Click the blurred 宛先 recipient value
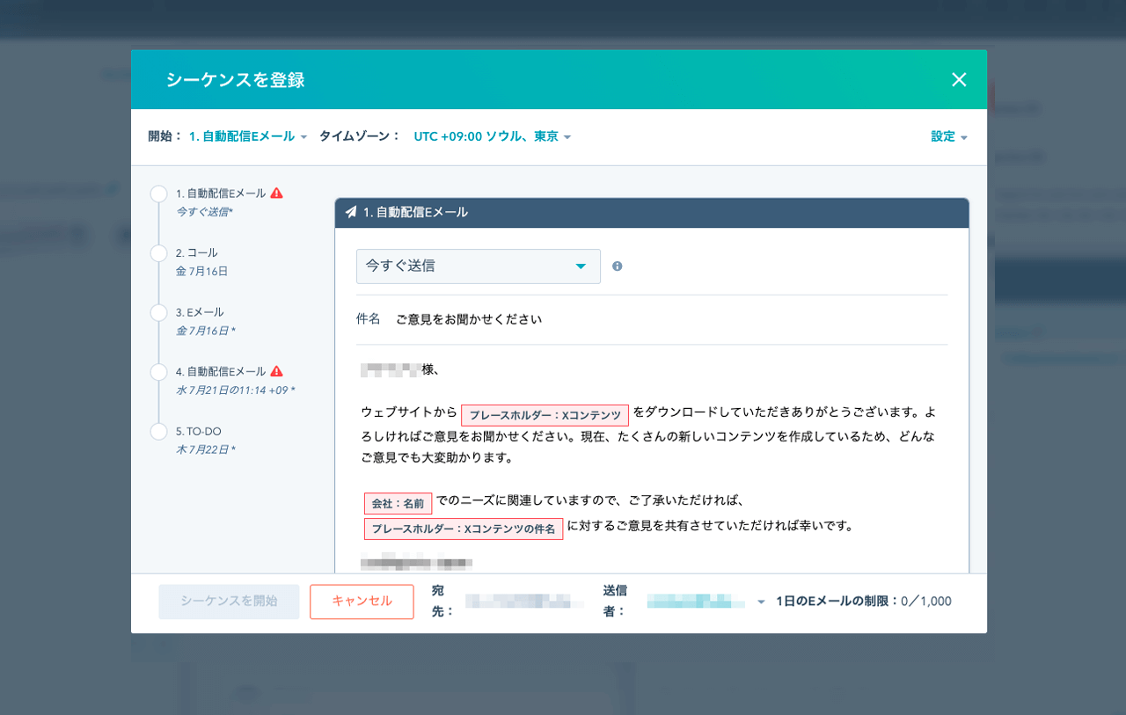 pyautogui.click(x=524, y=602)
